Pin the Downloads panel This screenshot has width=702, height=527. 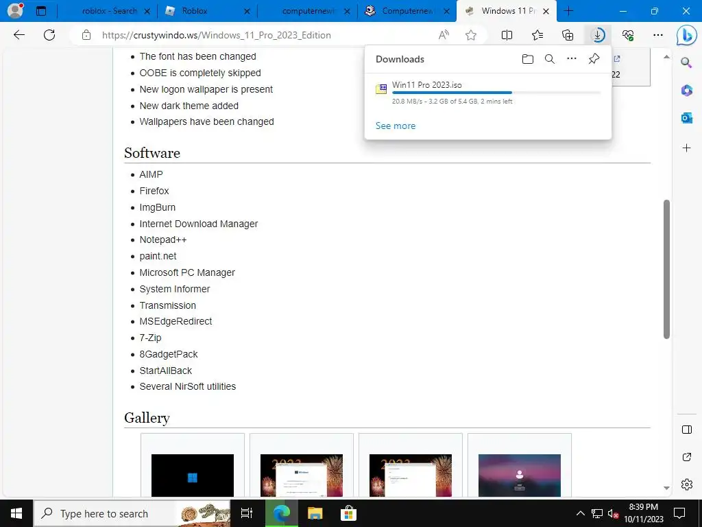click(x=594, y=59)
